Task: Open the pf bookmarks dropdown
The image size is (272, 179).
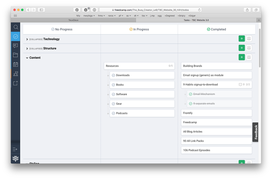Action: tap(121, 16)
